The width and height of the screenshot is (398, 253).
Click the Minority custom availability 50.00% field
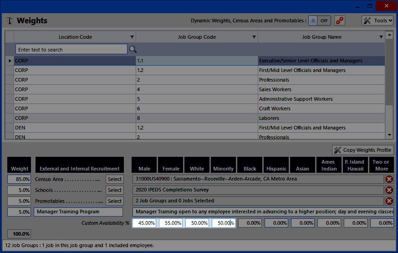(x=224, y=223)
